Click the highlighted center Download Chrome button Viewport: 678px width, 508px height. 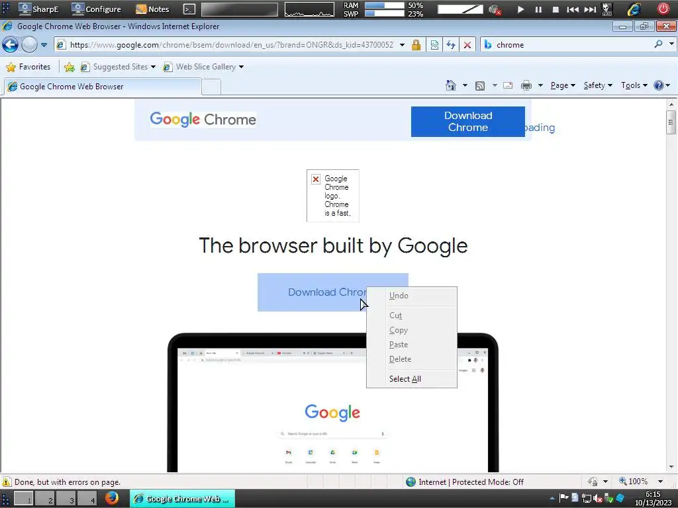pos(311,292)
